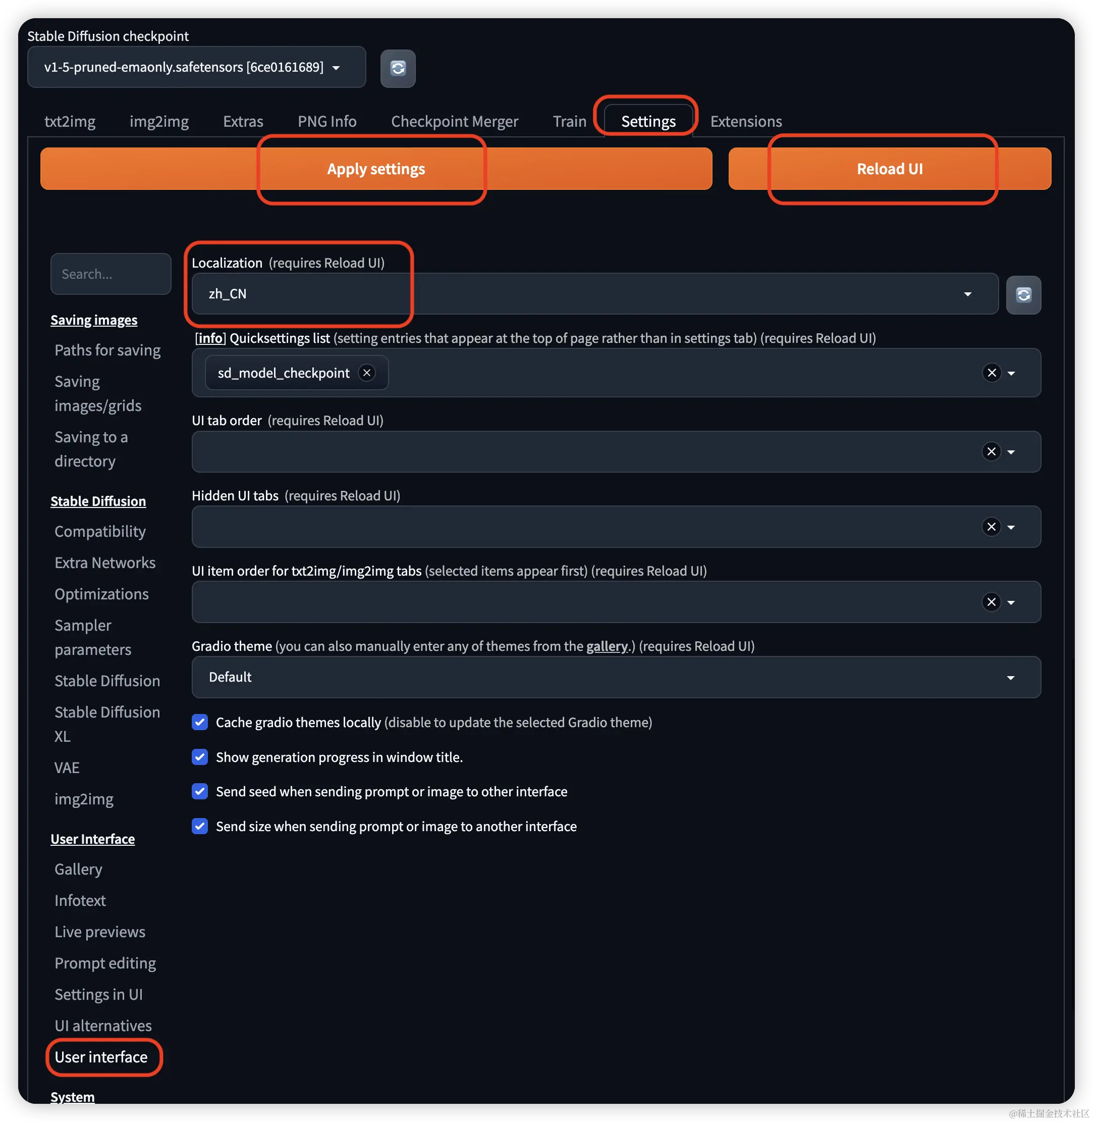Open Gallery settings
This screenshot has height=1122, width=1093.
(78, 869)
